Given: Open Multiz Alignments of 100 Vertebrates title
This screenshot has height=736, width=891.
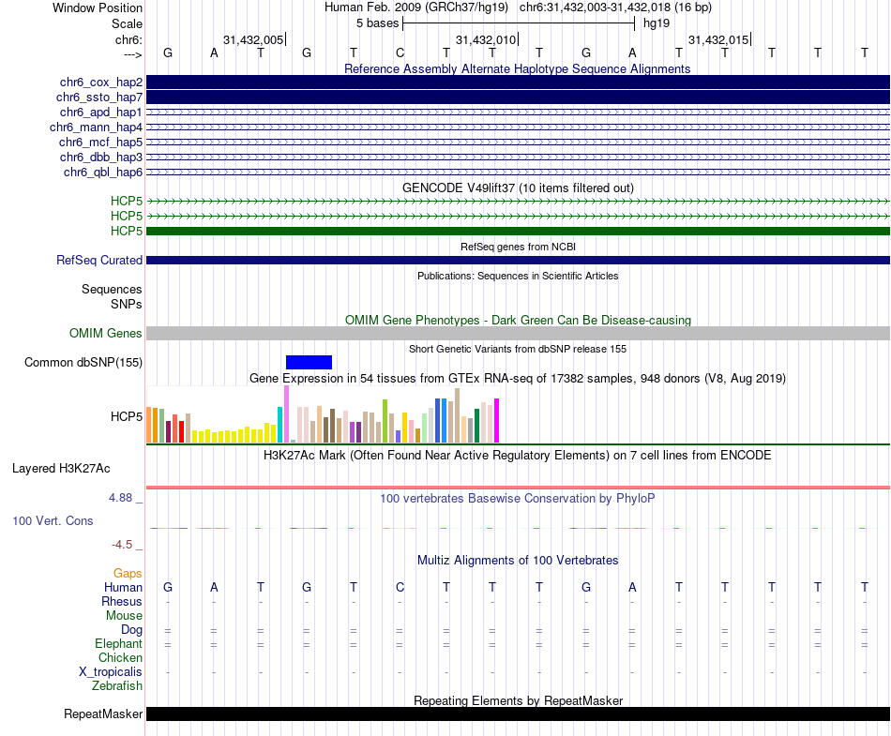Looking at the screenshot, I should click(518, 560).
